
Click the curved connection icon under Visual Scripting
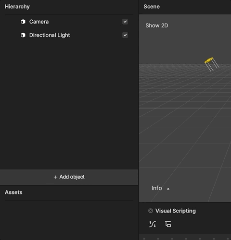pyautogui.click(x=153, y=224)
